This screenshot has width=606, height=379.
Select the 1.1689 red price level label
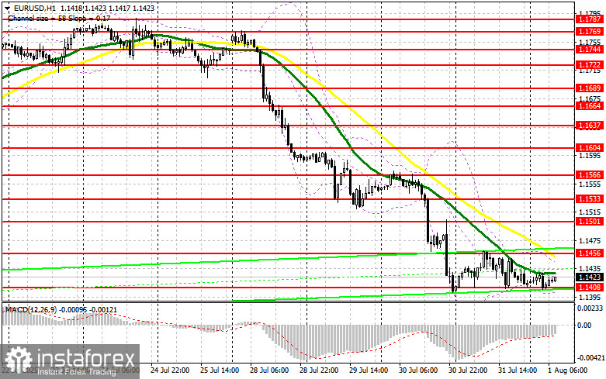[590, 88]
